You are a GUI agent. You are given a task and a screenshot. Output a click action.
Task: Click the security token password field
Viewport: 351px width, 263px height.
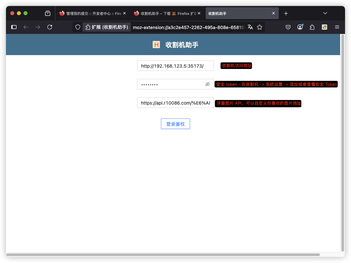click(171, 84)
